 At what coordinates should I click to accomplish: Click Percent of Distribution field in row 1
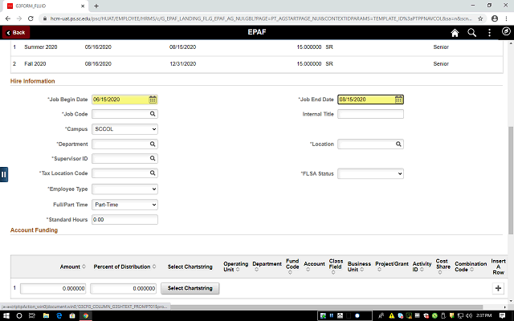123,289
